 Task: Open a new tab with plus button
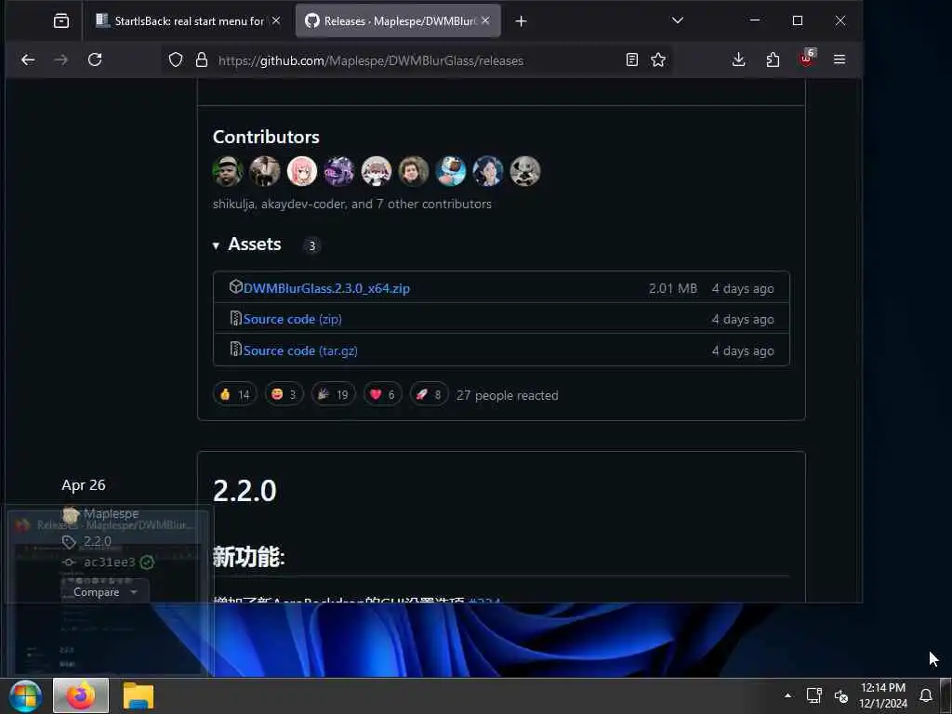(521, 21)
